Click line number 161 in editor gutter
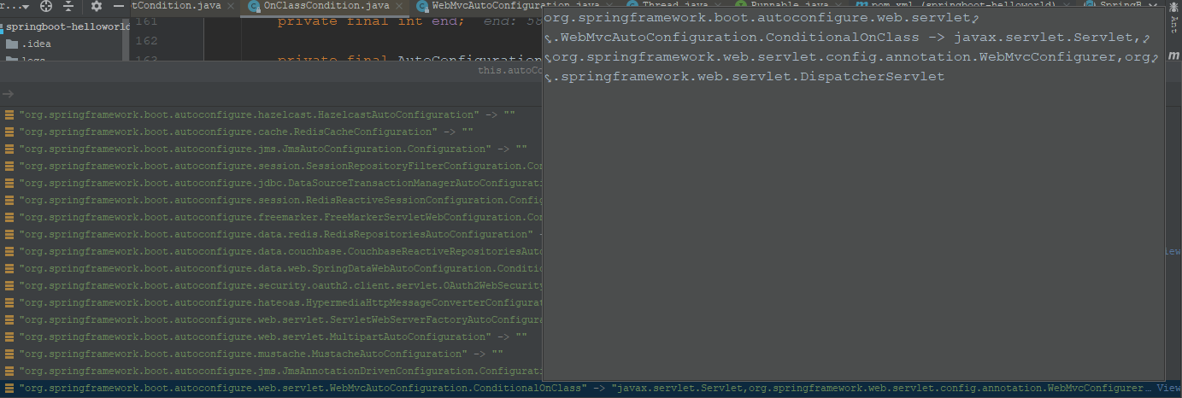This screenshot has width=1182, height=398. (146, 20)
